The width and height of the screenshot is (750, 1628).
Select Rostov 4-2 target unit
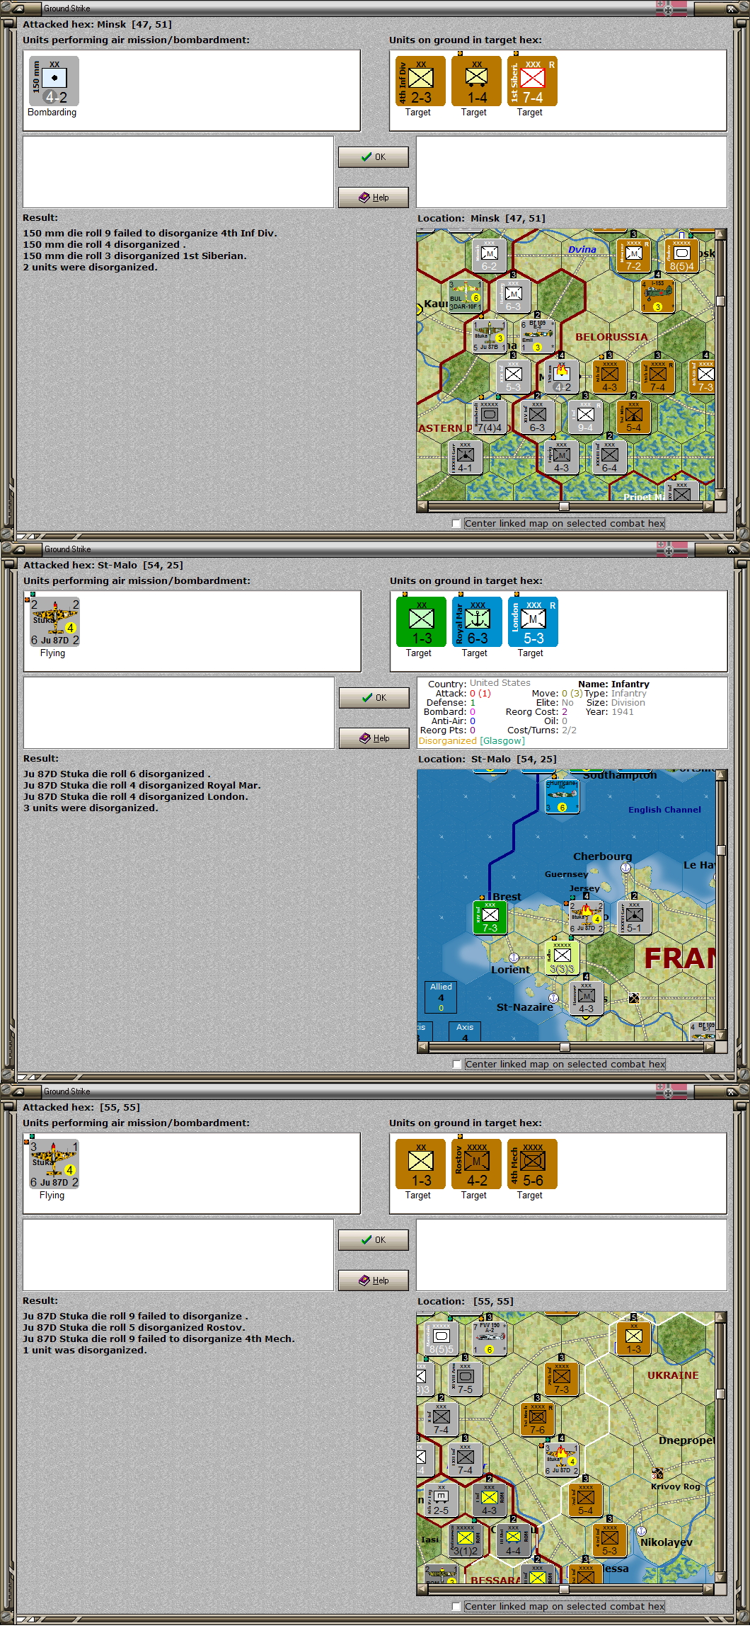click(x=476, y=1164)
